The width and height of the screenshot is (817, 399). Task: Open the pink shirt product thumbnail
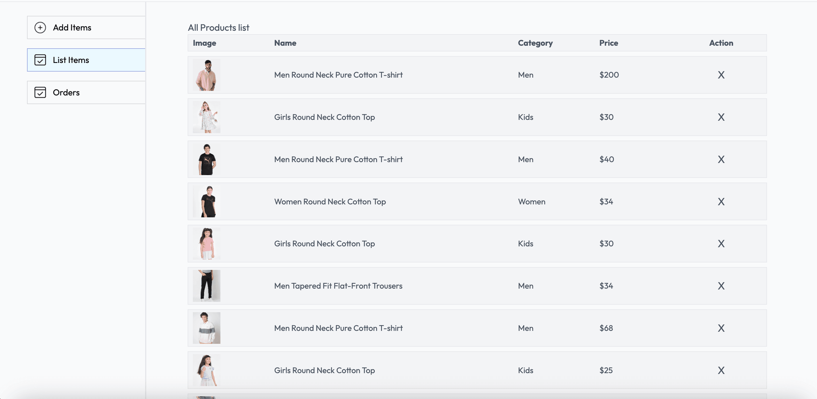(206, 75)
